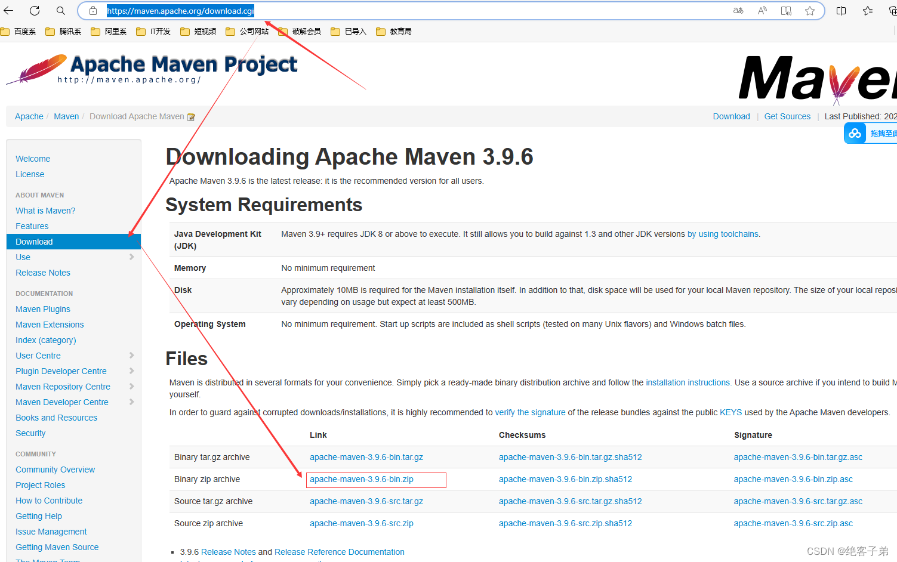Download apache-maven-3.9.6-bin.zip
Image resolution: width=897 pixels, height=562 pixels.
[x=362, y=479]
